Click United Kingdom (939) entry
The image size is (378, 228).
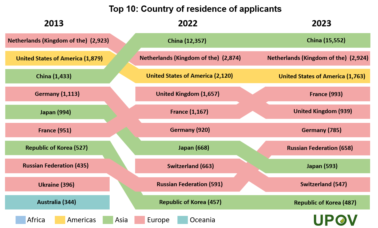pyautogui.click(x=323, y=111)
